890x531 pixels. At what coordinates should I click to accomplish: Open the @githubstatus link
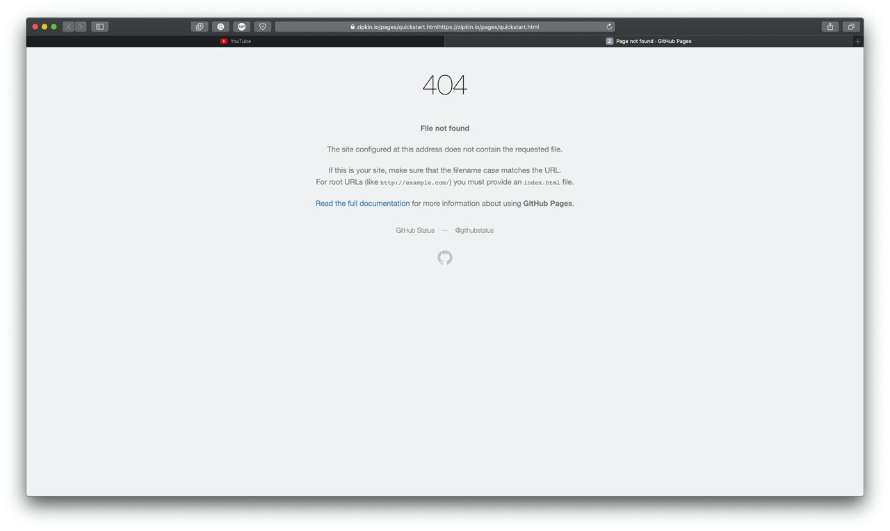pos(474,230)
